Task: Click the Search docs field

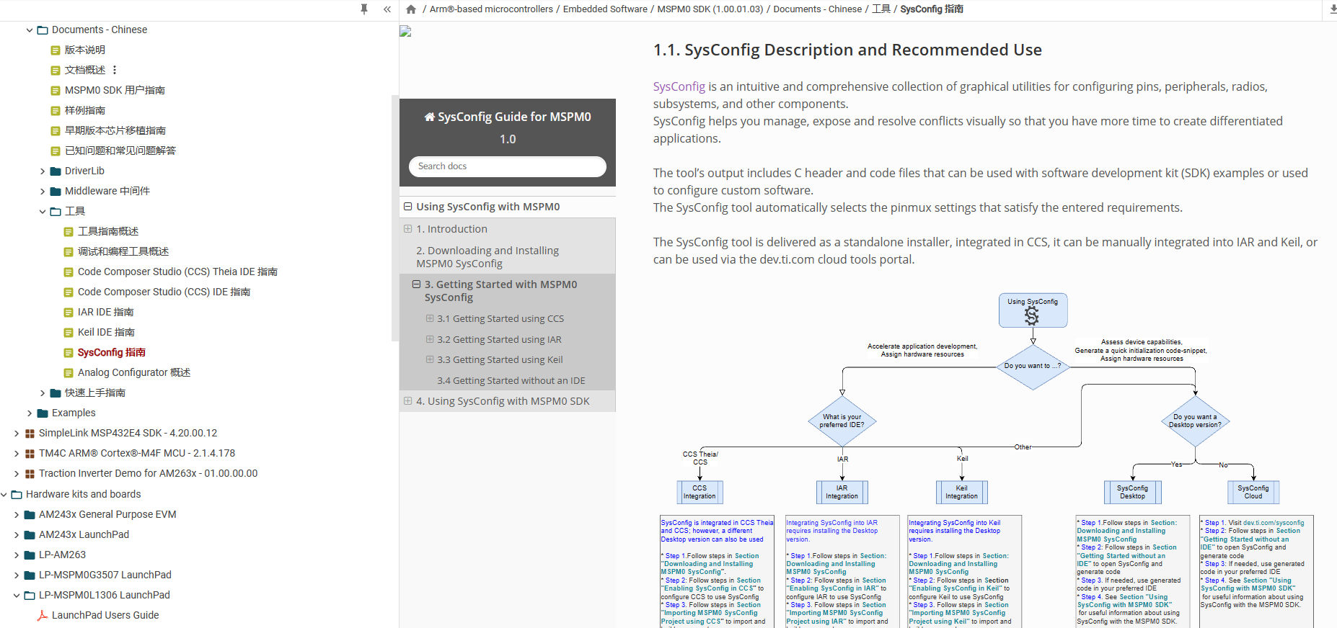Action: [508, 166]
